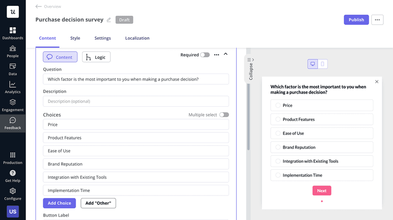The image size is (393, 220).
Task: Switch preview to desktop view
Action: click(312, 64)
